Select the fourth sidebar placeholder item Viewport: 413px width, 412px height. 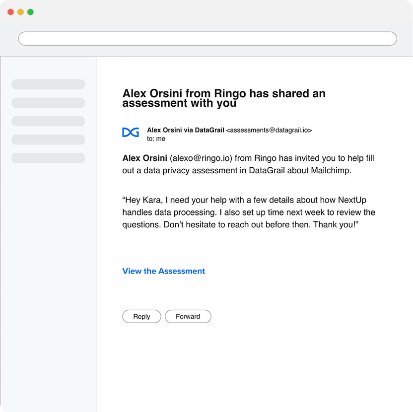pos(48,139)
